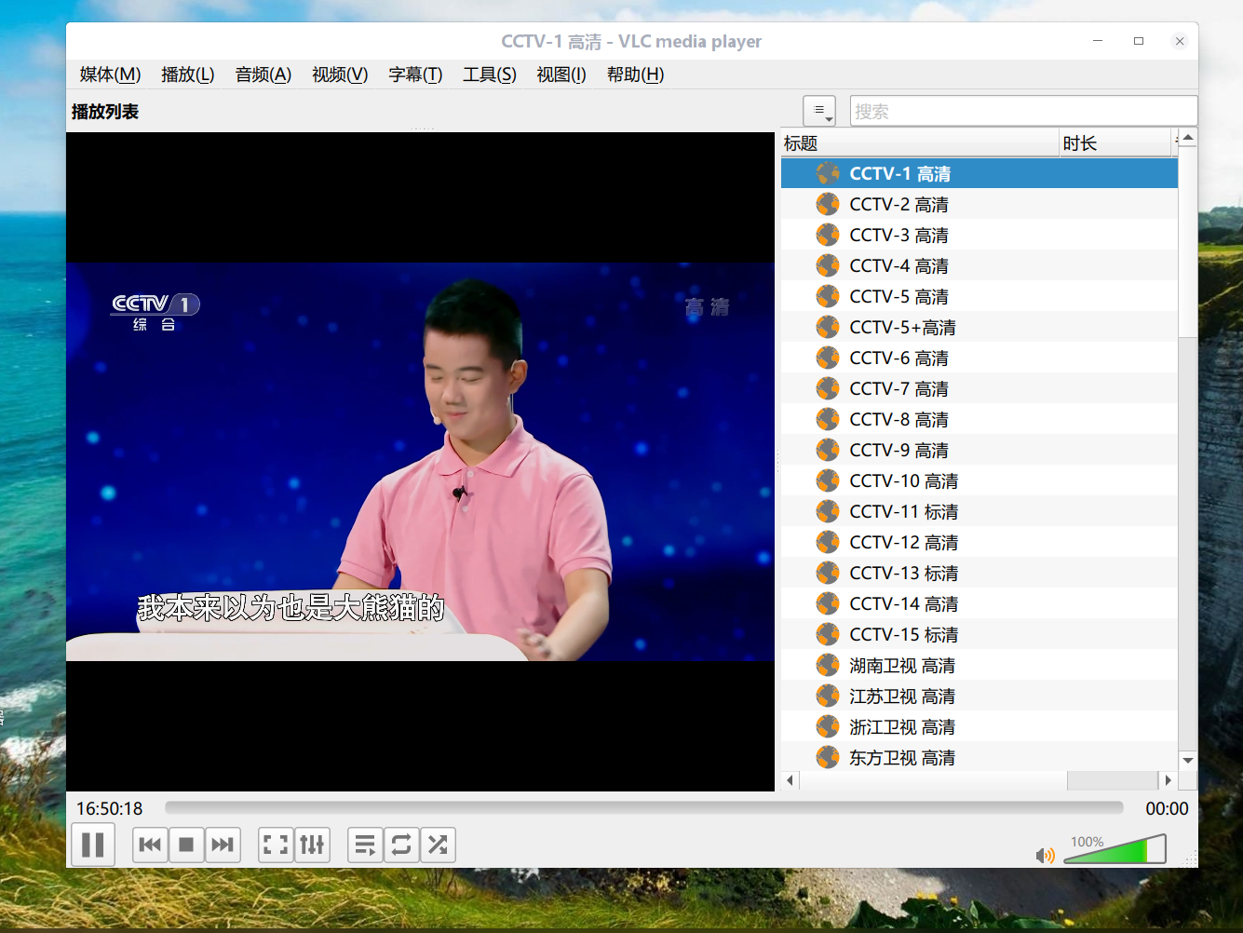Viewport: 1243px width, 933px height.
Task: Toggle the playlist view button
Action: [365, 845]
